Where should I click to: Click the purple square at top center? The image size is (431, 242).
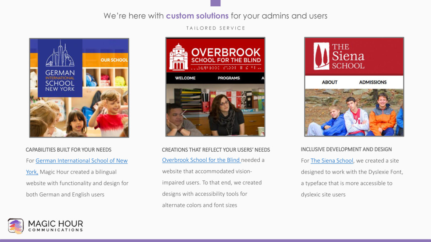pyautogui.click(x=215, y=3)
